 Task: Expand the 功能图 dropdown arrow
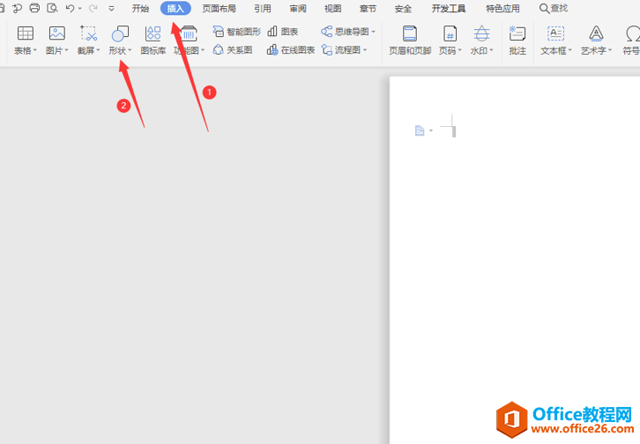tap(203, 50)
